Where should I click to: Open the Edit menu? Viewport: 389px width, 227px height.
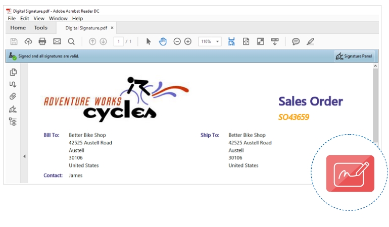pos(25,19)
